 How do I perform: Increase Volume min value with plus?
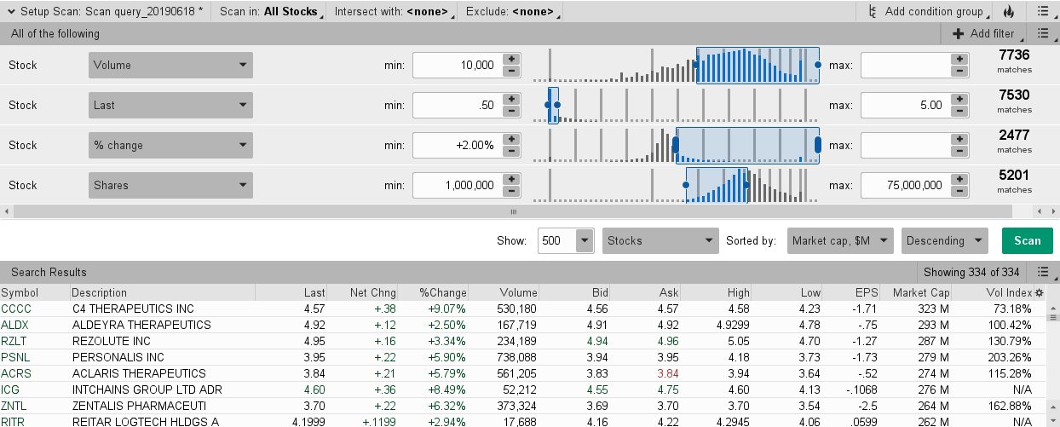pyautogui.click(x=511, y=59)
